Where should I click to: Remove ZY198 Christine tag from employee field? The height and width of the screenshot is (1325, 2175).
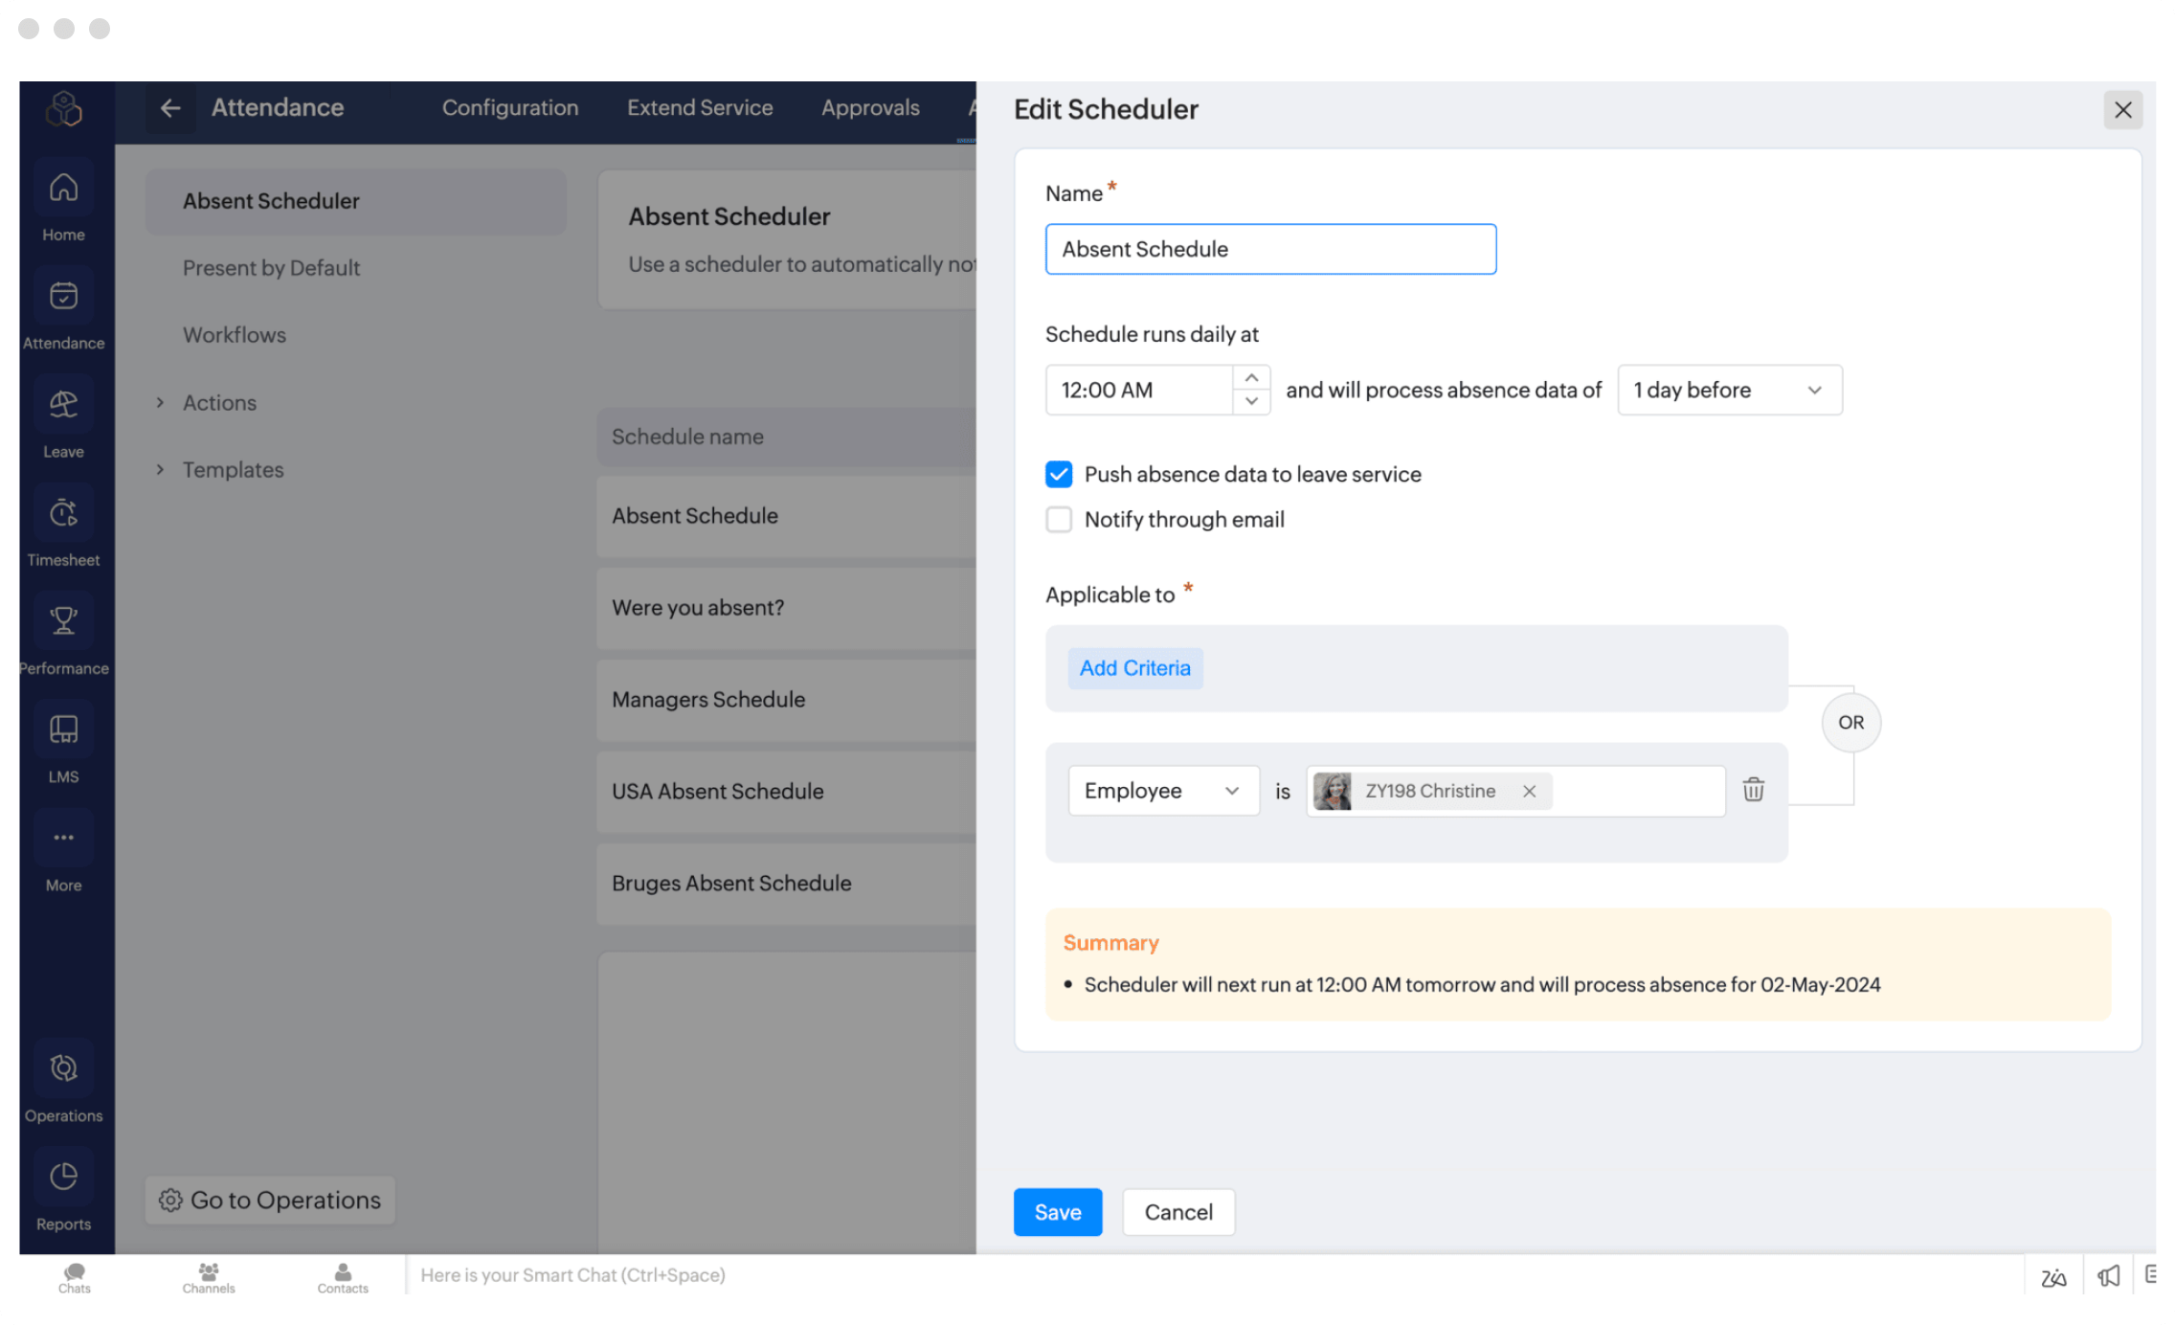tap(1529, 791)
